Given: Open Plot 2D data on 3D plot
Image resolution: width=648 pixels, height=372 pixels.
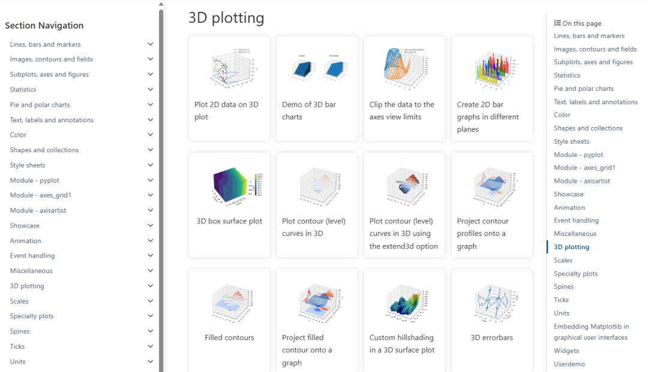Looking at the screenshot, I should click(229, 88).
